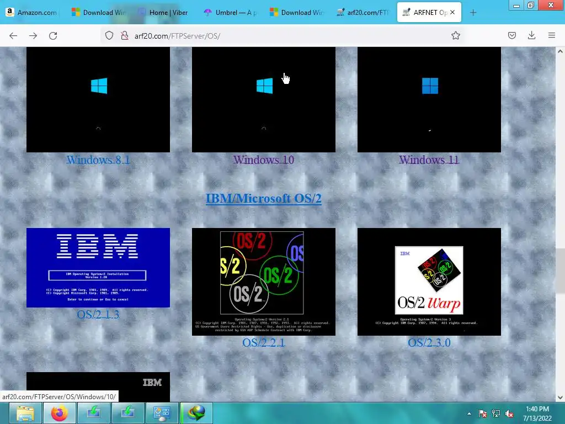Show hidden system tray icons
The image size is (565, 424).
pyautogui.click(x=469, y=414)
